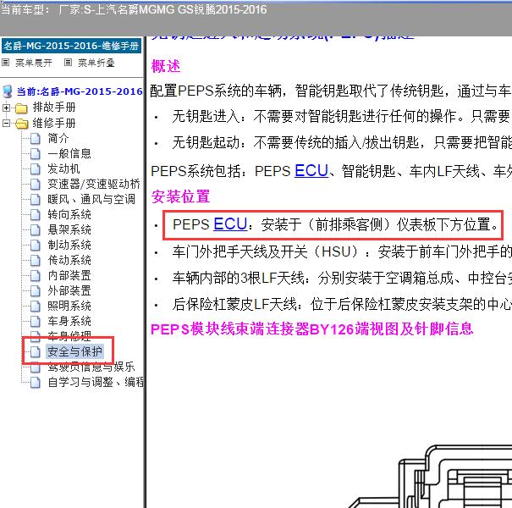Viewport: 512px width, 508px height.
Task: Collapse the 维修手册 folder node
Action: click(x=6, y=123)
